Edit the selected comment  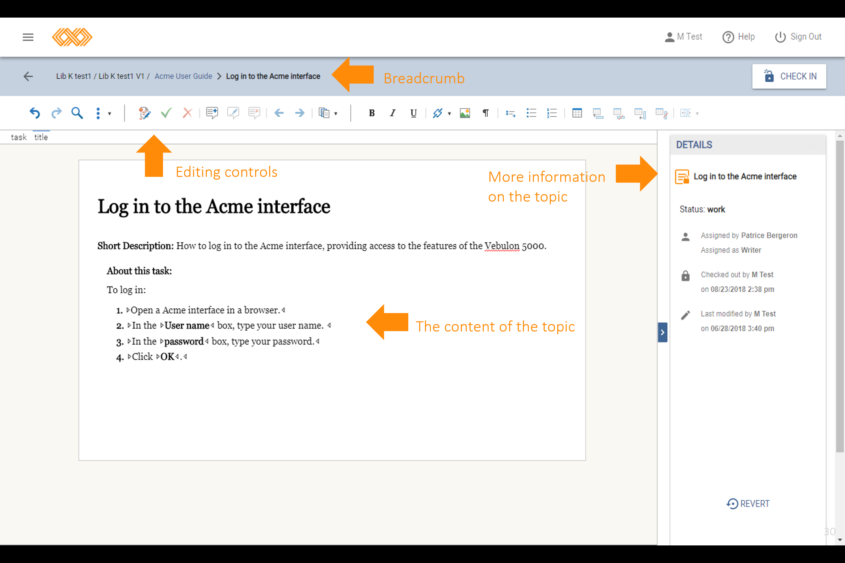point(233,113)
